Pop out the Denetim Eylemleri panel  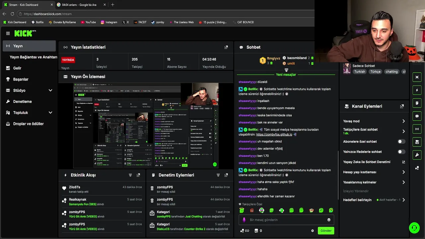(226, 175)
